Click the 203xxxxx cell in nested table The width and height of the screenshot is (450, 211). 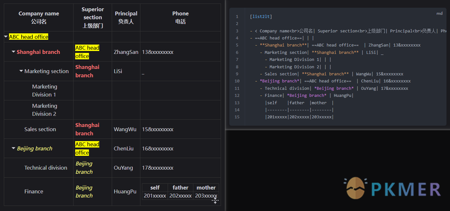click(206, 196)
